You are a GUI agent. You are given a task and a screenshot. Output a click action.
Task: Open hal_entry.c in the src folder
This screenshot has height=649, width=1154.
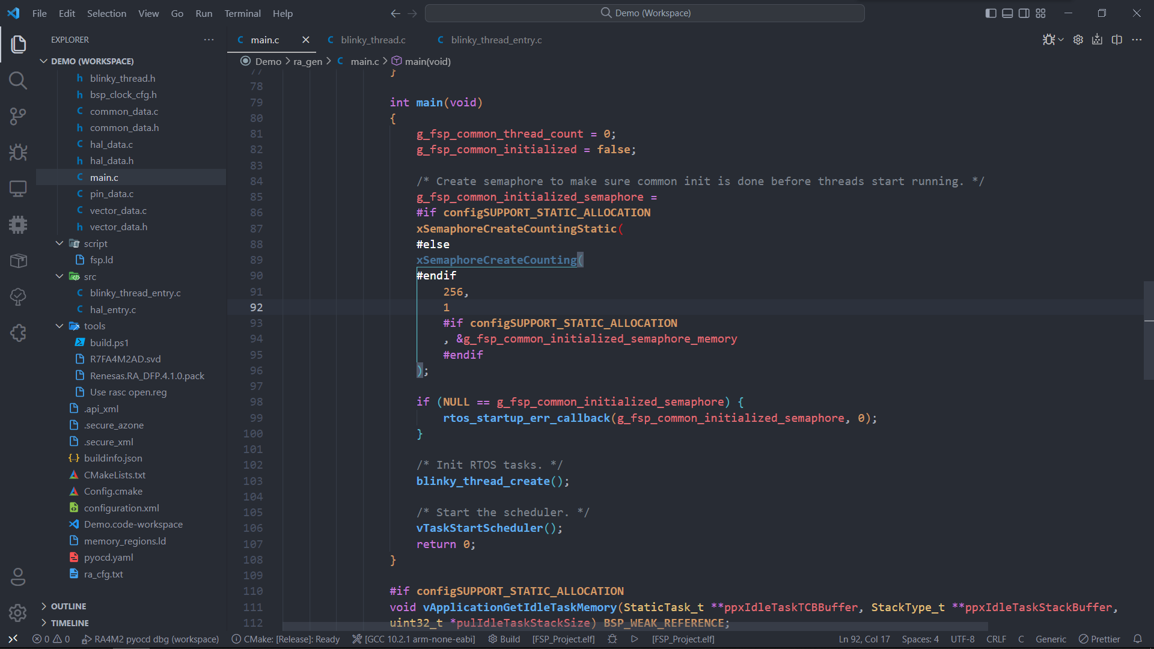(x=112, y=309)
